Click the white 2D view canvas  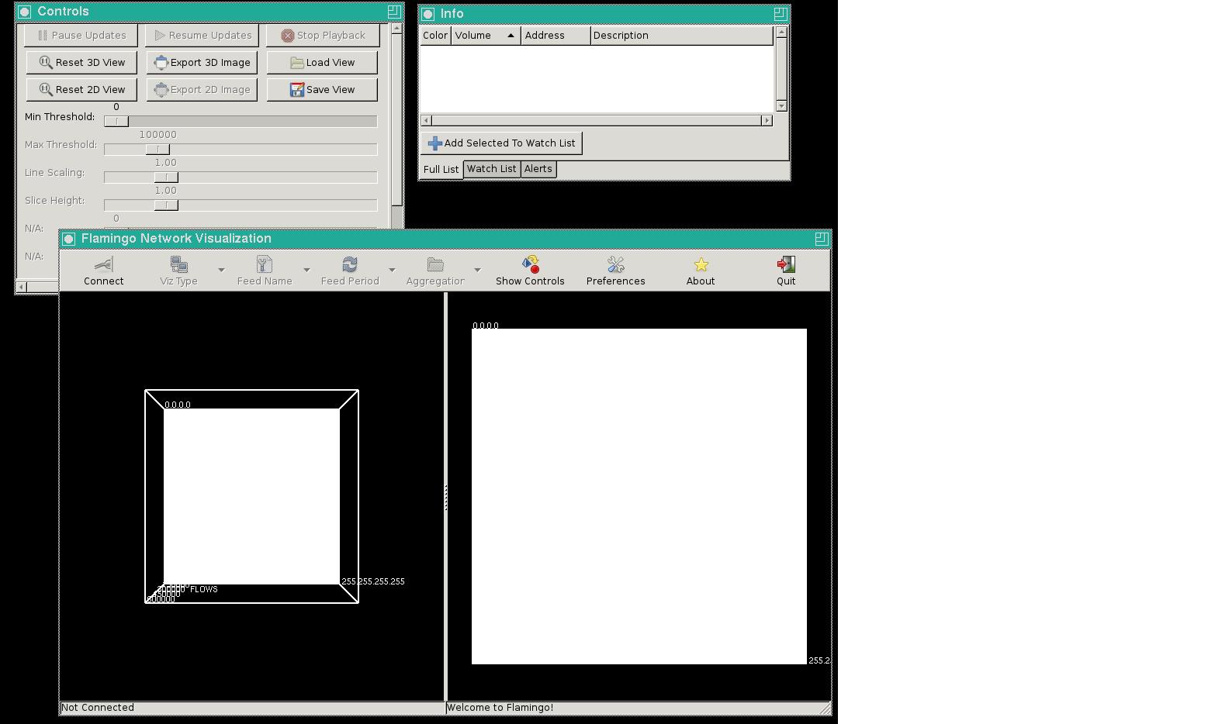(x=639, y=497)
